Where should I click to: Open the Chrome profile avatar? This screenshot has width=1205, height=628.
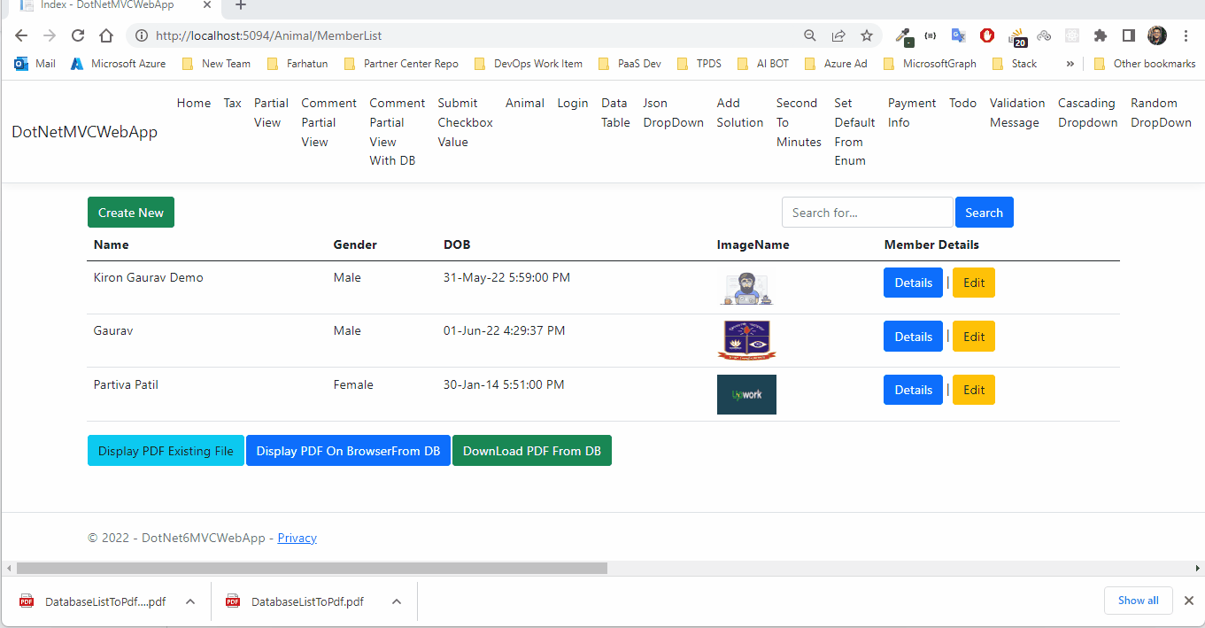[1157, 35]
